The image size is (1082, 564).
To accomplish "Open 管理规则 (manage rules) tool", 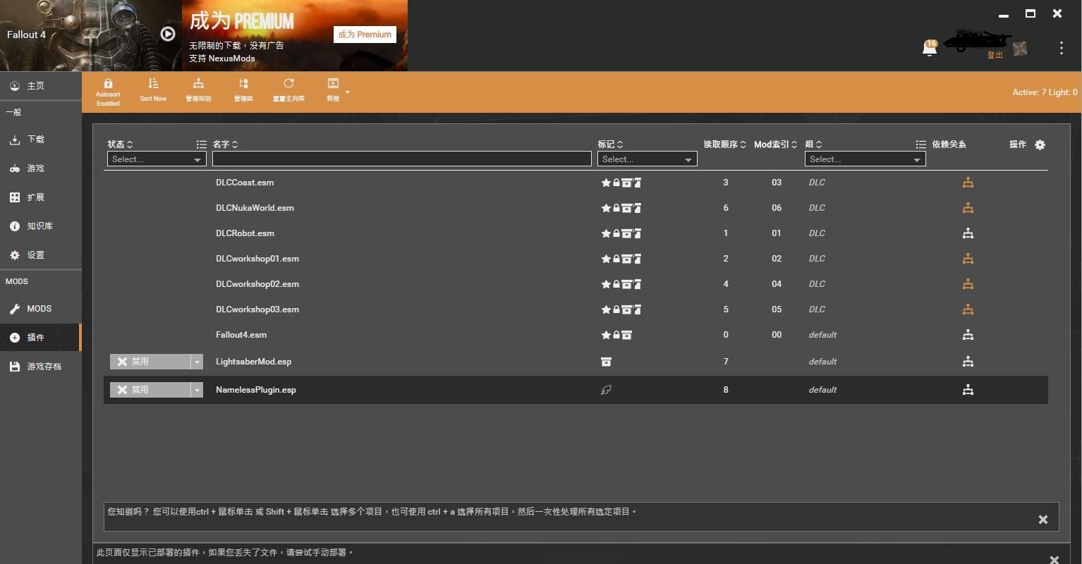I will [198, 91].
